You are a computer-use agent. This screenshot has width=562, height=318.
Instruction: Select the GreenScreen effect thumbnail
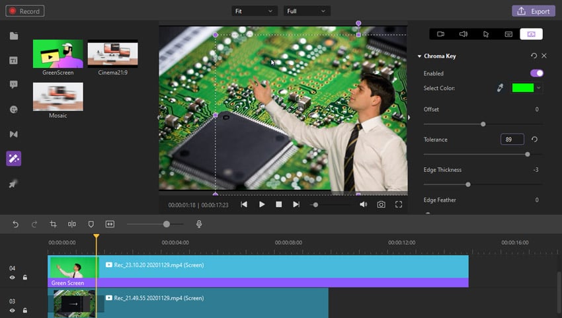pos(58,54)
